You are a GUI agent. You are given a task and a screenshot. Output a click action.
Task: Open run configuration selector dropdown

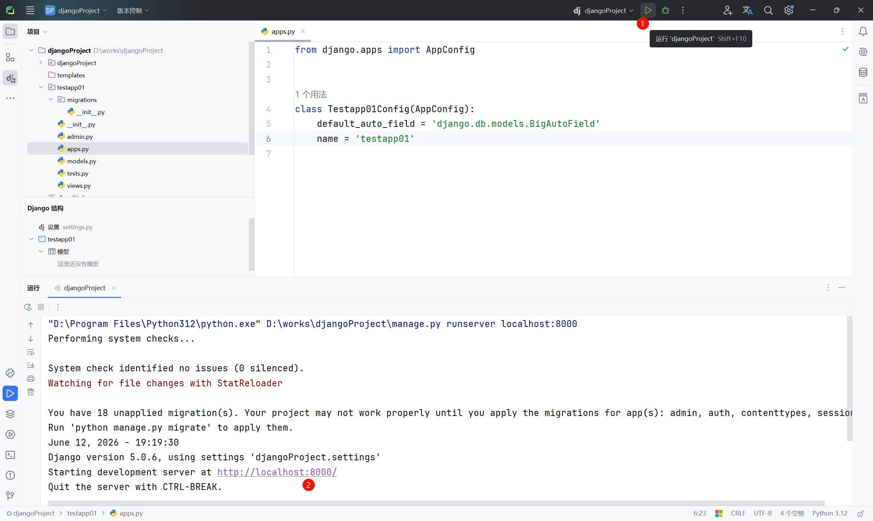click(603, 11)
